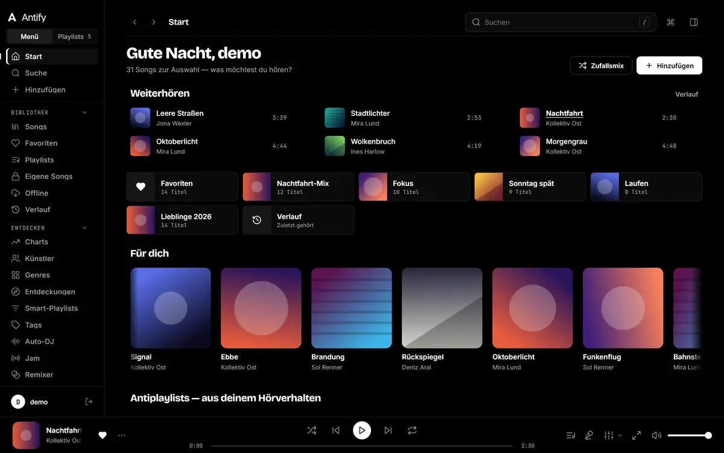The width and height of the screenshot is (724, 453).
Task: Open Eigene Songs
Action: click(x=52, y=176)
